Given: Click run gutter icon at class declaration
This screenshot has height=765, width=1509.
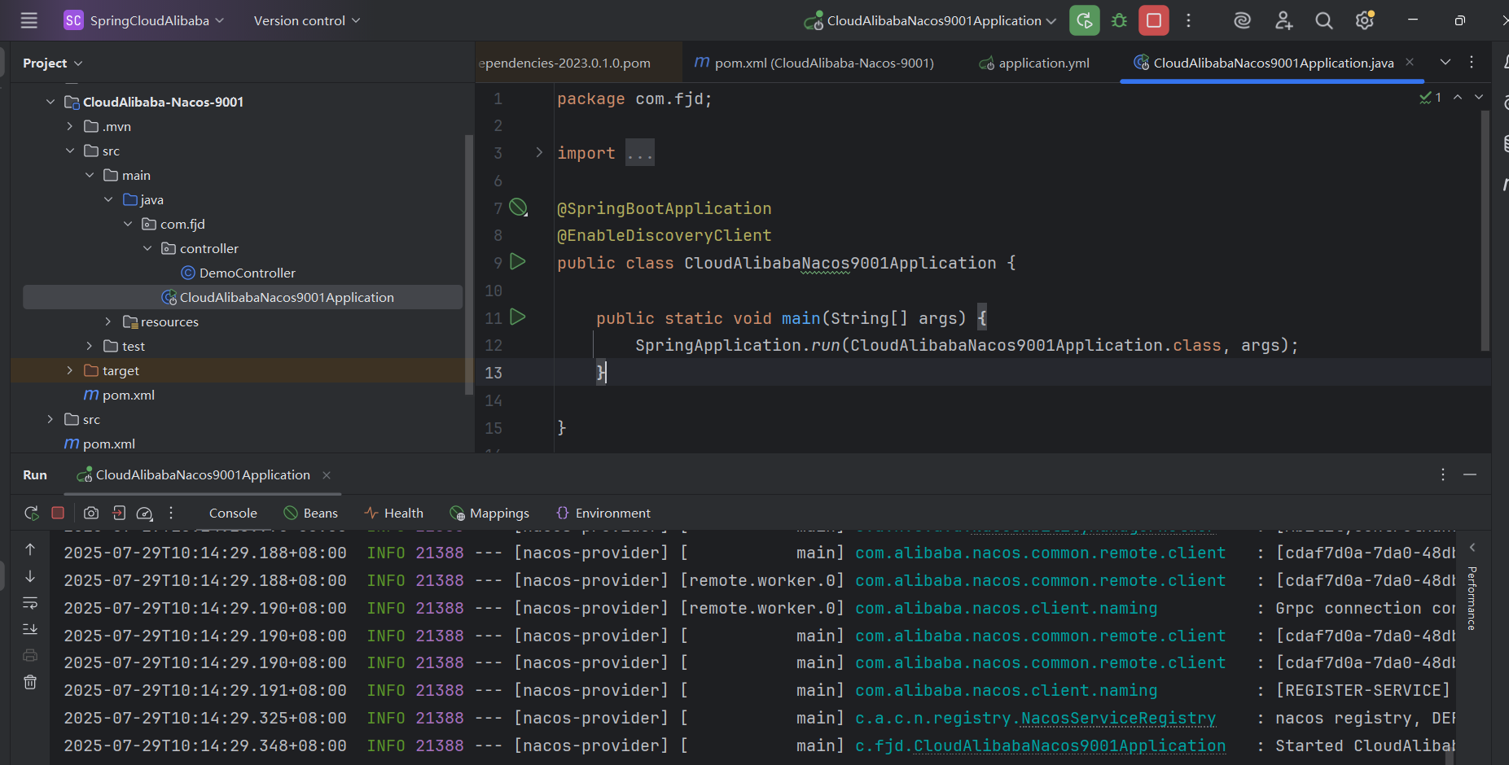Looking at the screenshot, I should click(x=518, y=262).
